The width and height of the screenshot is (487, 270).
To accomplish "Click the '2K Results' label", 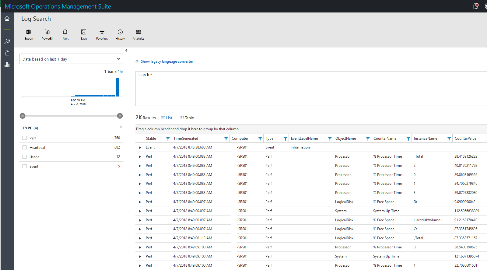I will (145, 117).
